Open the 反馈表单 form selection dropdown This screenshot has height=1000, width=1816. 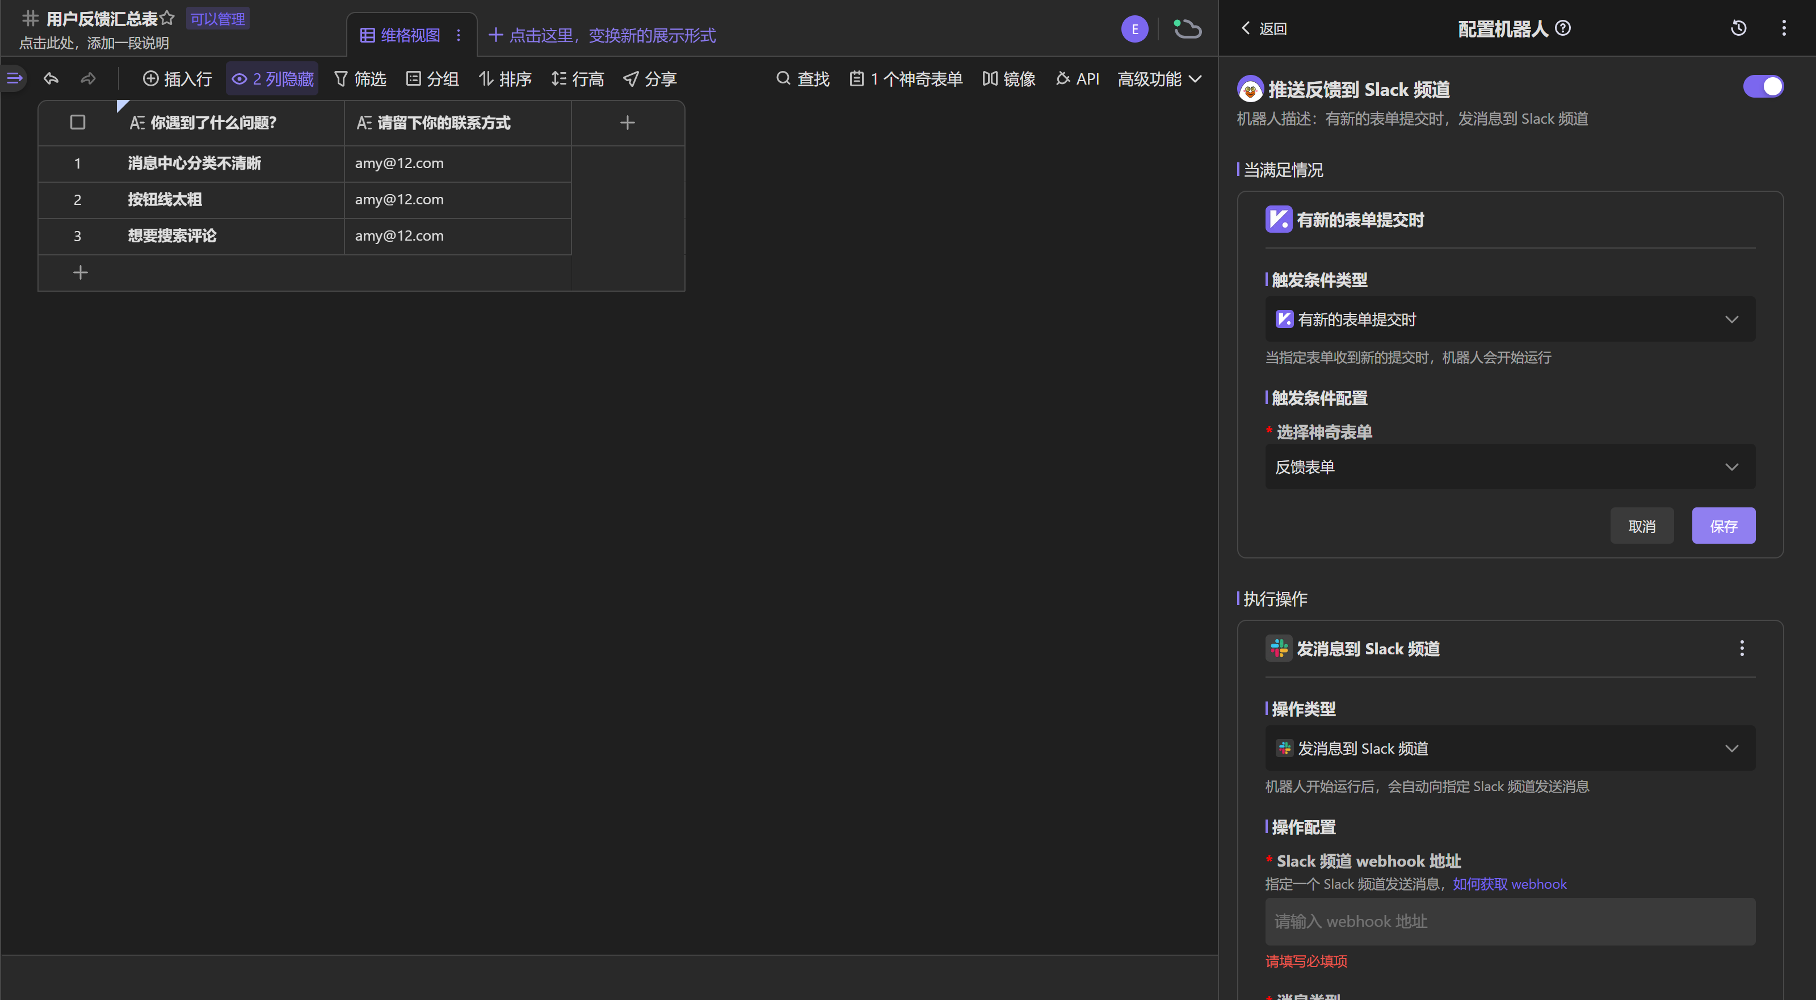pos(1510,467)
